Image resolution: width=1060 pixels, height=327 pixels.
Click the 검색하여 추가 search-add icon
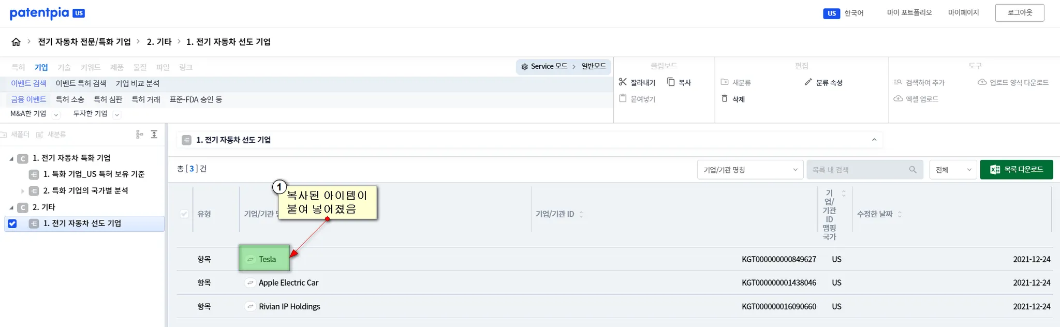coord(898,82)
